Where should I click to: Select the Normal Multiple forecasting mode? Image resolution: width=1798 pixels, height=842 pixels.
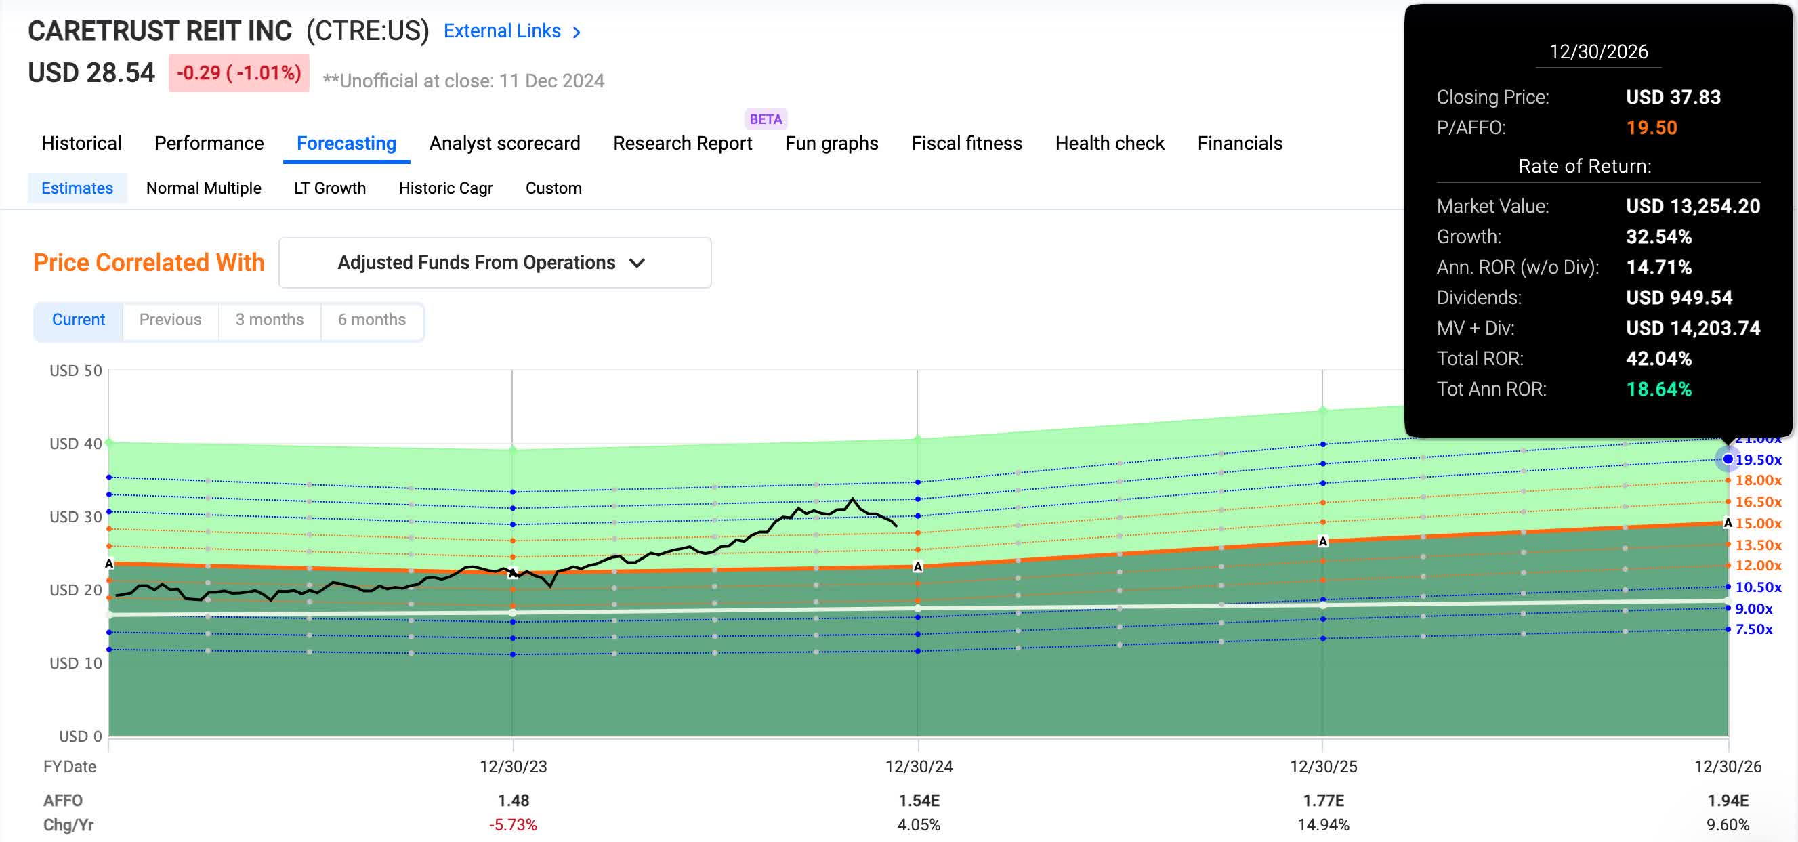coord(203,188)
